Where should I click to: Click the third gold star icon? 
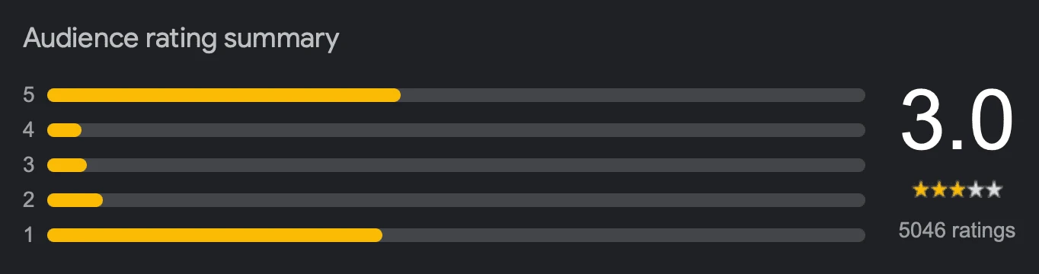click(957, 190)
